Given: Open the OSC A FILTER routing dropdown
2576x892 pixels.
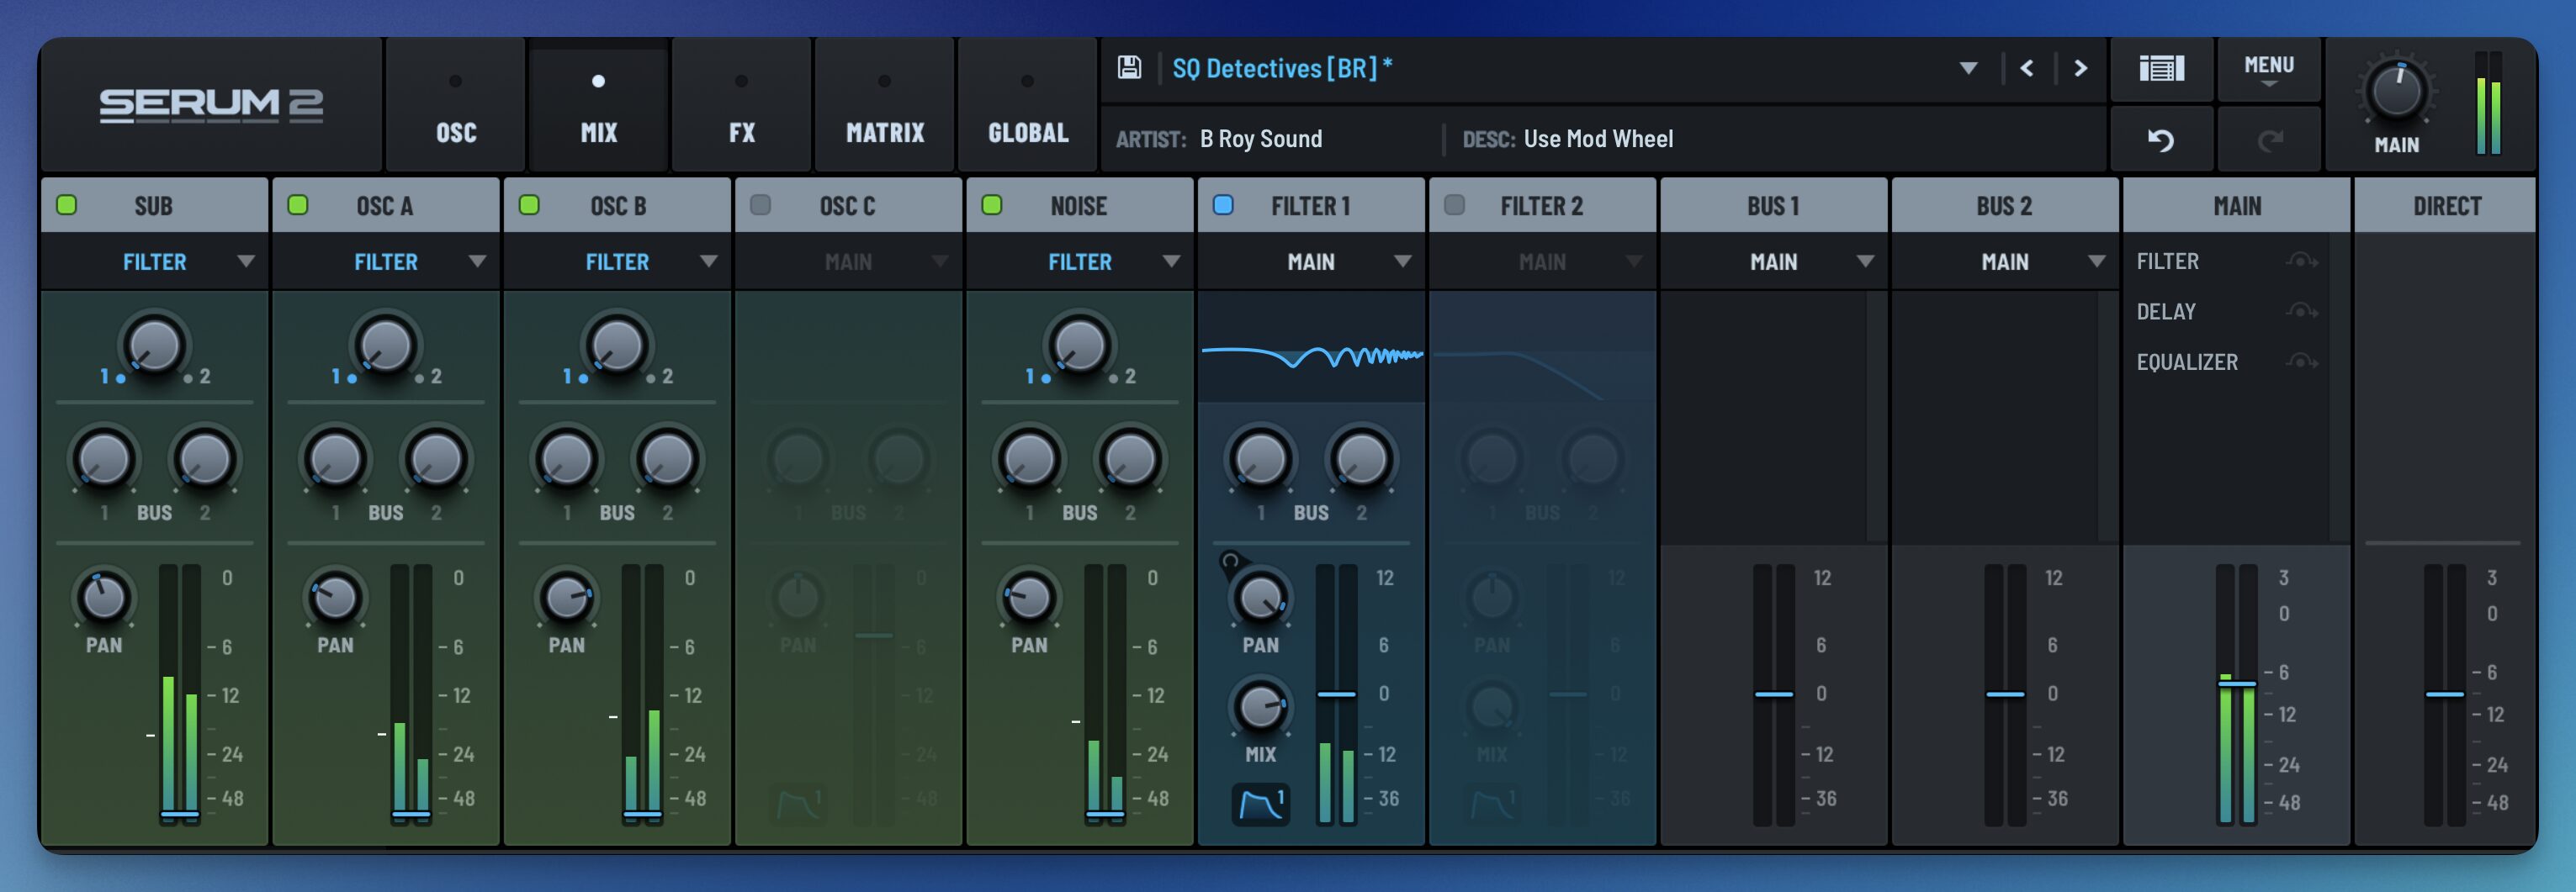Looking at the screenshot, I should pyautogui.click(x=386, y=261).
